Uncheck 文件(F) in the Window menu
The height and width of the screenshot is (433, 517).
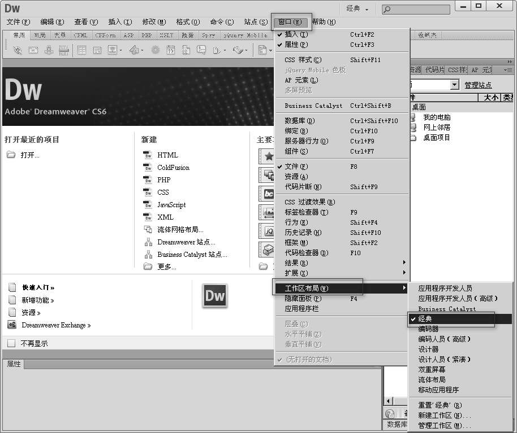tap(342, 167)
